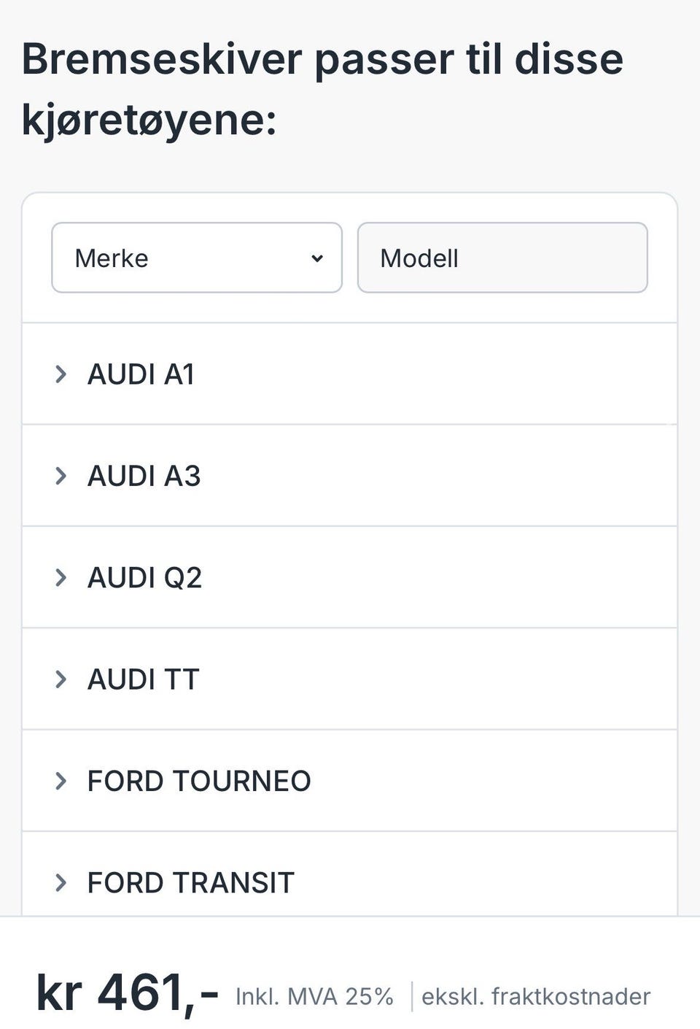Open the Merke brand dropdown
This screenshot has width=700, height=1029.
click(x=197, y=258)
